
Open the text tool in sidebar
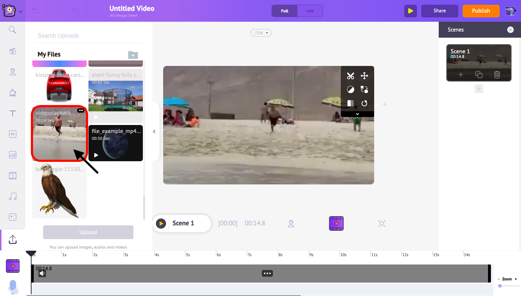click(13, 113)
